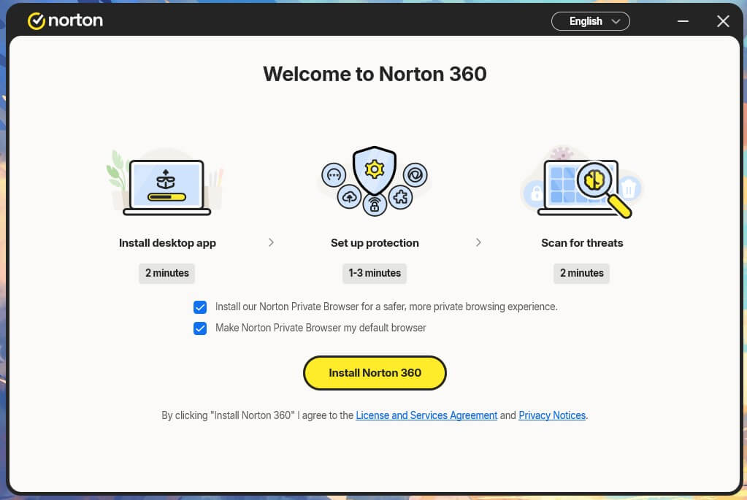Open the Privacy Notices link
The height and width of the screenshot is (500, 747).
pos(552,415)
